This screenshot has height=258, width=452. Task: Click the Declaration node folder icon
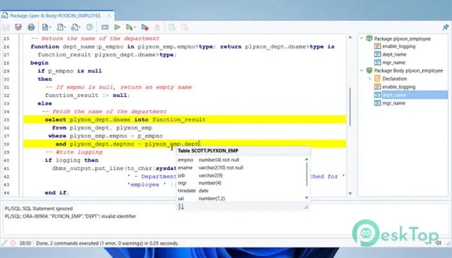[377, 78]
